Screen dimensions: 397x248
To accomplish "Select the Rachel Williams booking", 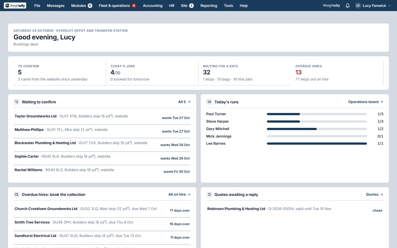I will click(102, 172).
